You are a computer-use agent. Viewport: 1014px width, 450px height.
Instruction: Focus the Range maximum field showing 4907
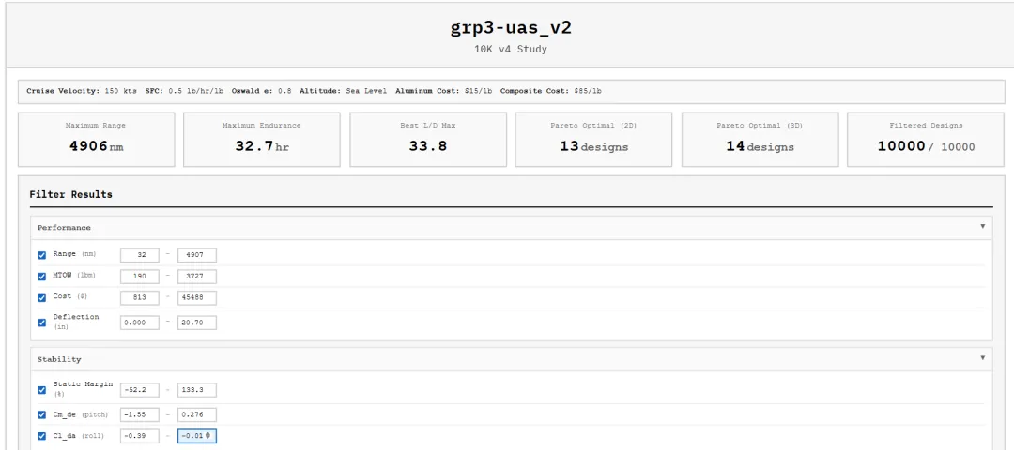(196, 255)
